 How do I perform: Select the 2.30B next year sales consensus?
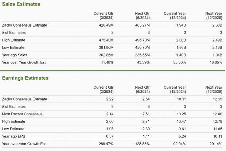coord(216,25)
